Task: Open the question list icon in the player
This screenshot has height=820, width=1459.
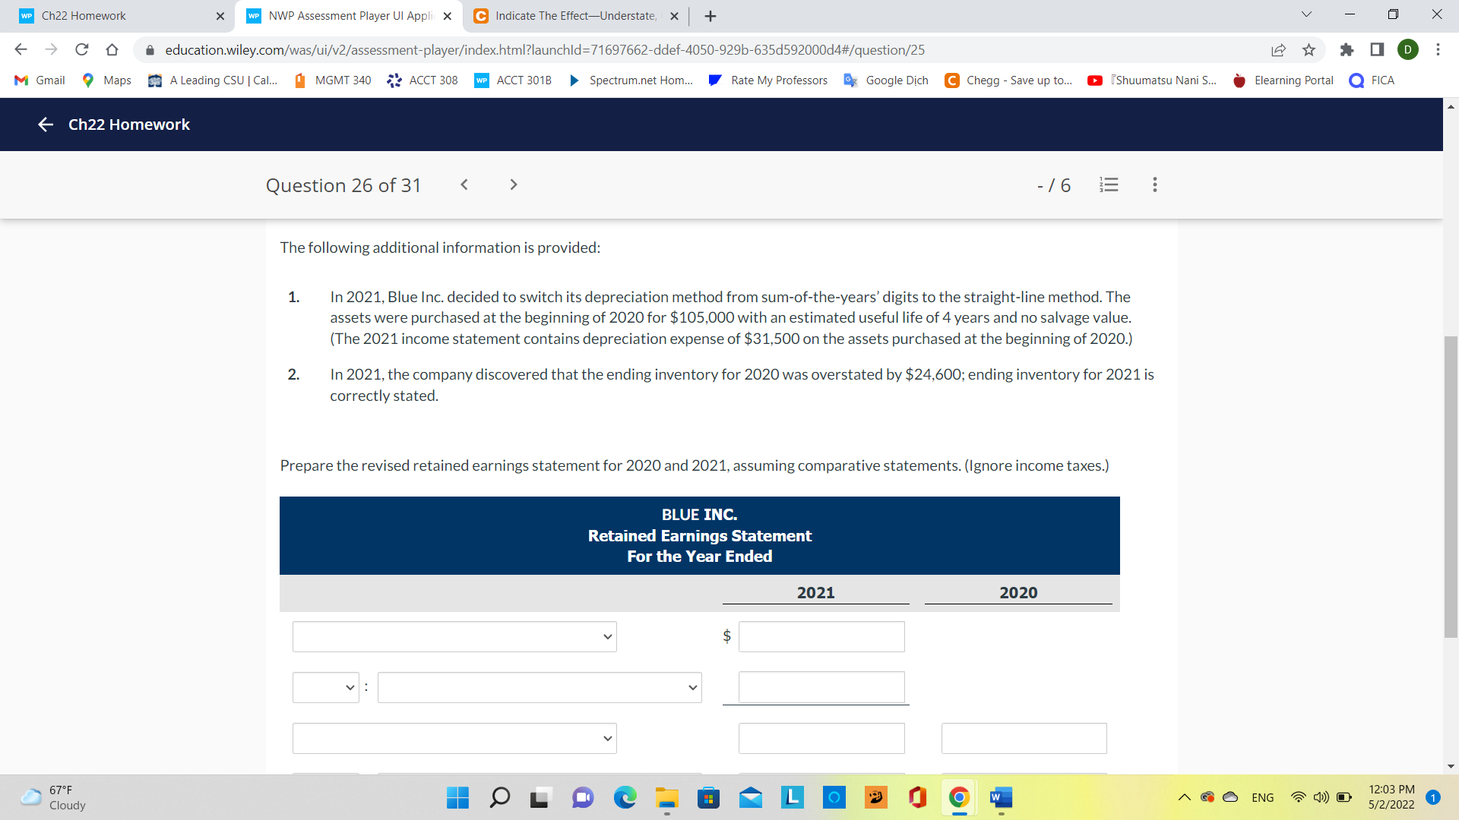Action: tap(1109, 184)
